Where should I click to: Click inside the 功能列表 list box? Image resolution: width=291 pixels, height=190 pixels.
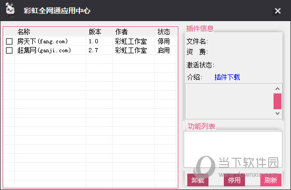click(x=233, y=149)
